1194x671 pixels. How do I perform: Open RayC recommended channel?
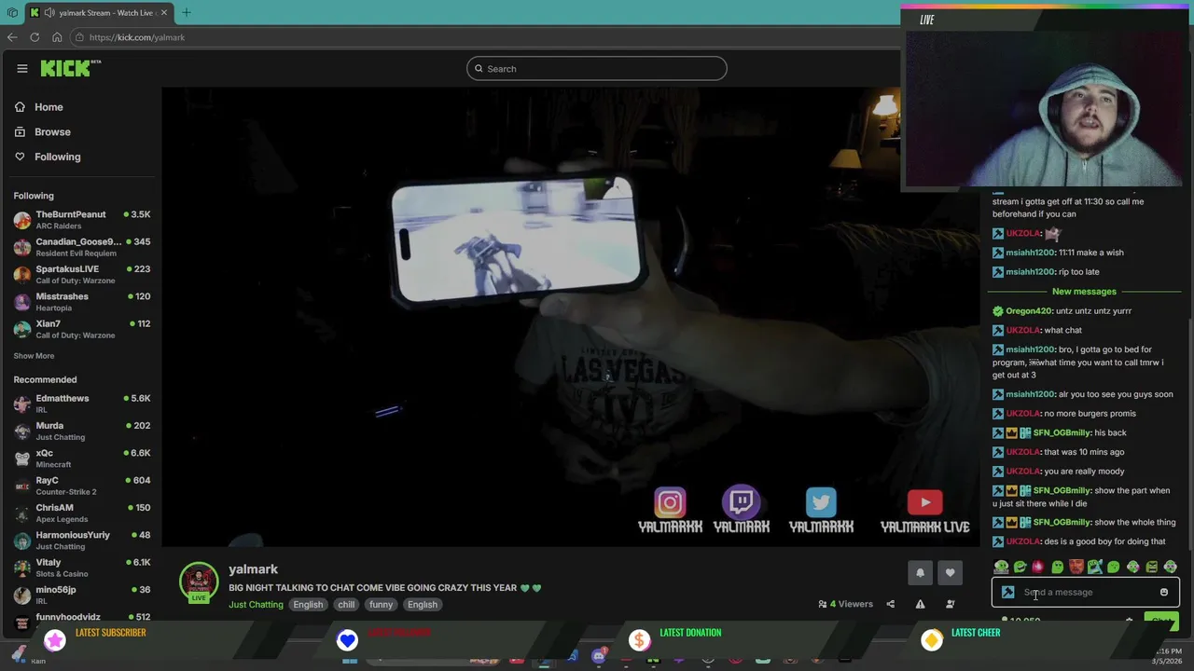coord(82,486)
